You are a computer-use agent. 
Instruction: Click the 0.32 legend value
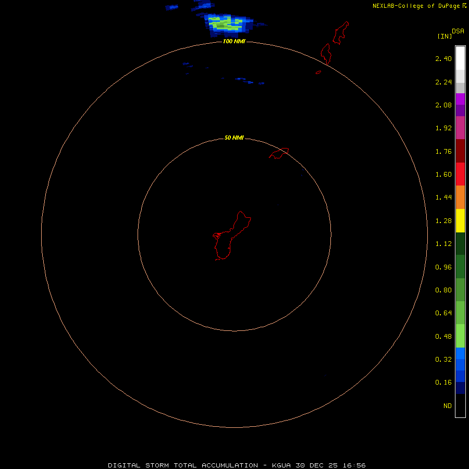click(x=443, y=359)
